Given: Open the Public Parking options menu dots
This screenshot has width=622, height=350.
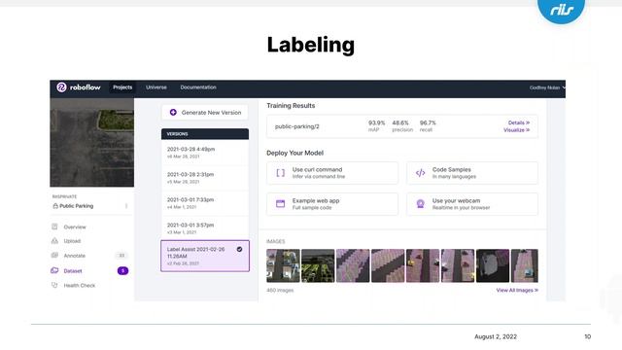Looking at the screenshot, I should coord(126,206).
